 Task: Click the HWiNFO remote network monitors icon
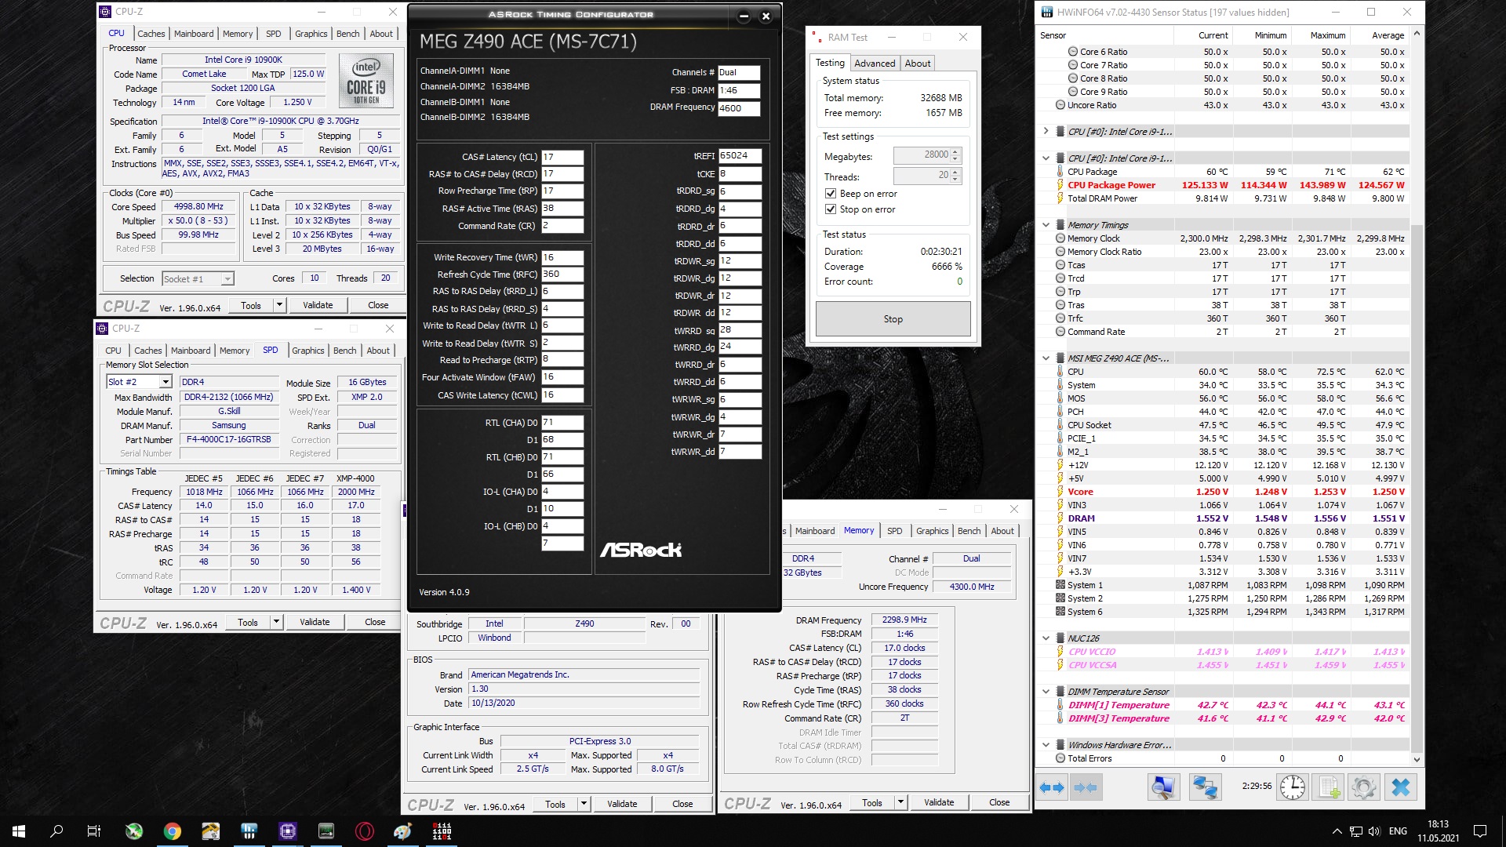[x=1204, y=787]
